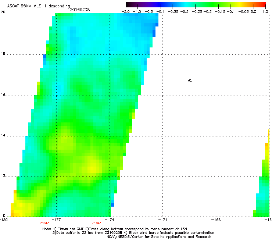Click the -0.2 color scale label
This screenshot has height=239, width=272.
click(207, 12)
